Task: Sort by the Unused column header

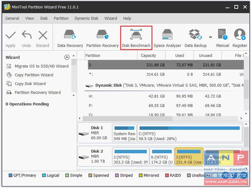Action: [x=207, y=55]
